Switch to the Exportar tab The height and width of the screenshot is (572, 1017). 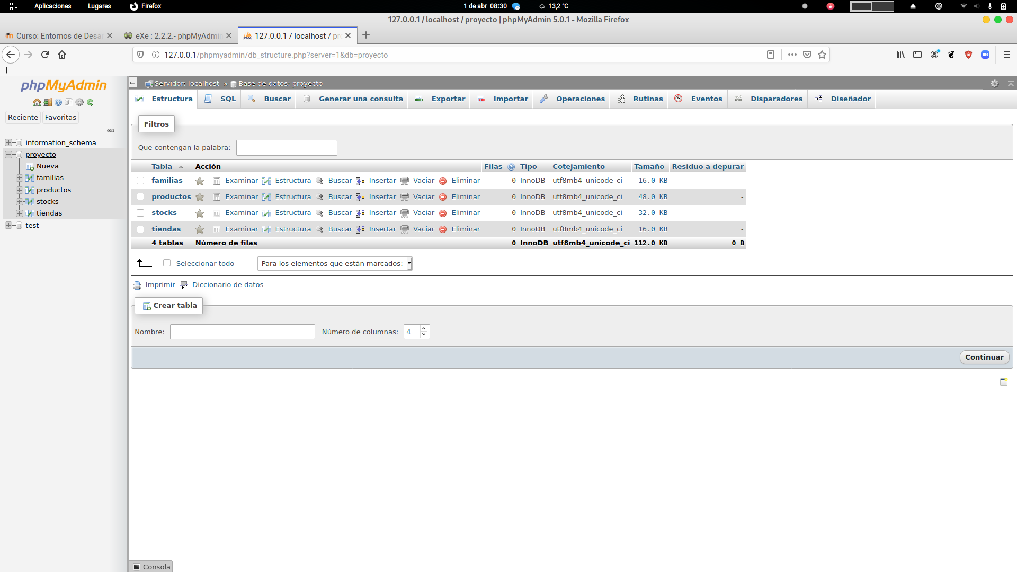[x=440, y=99]
